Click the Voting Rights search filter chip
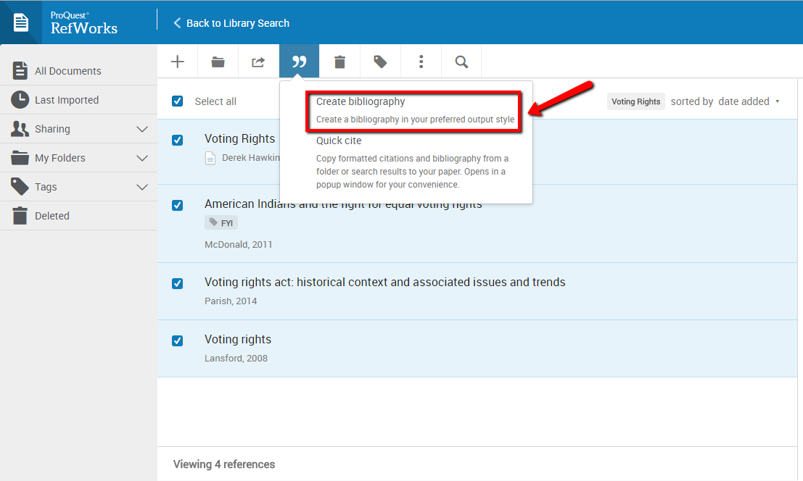The height and width of the screenshot is (481, 803). click(635, 101)
